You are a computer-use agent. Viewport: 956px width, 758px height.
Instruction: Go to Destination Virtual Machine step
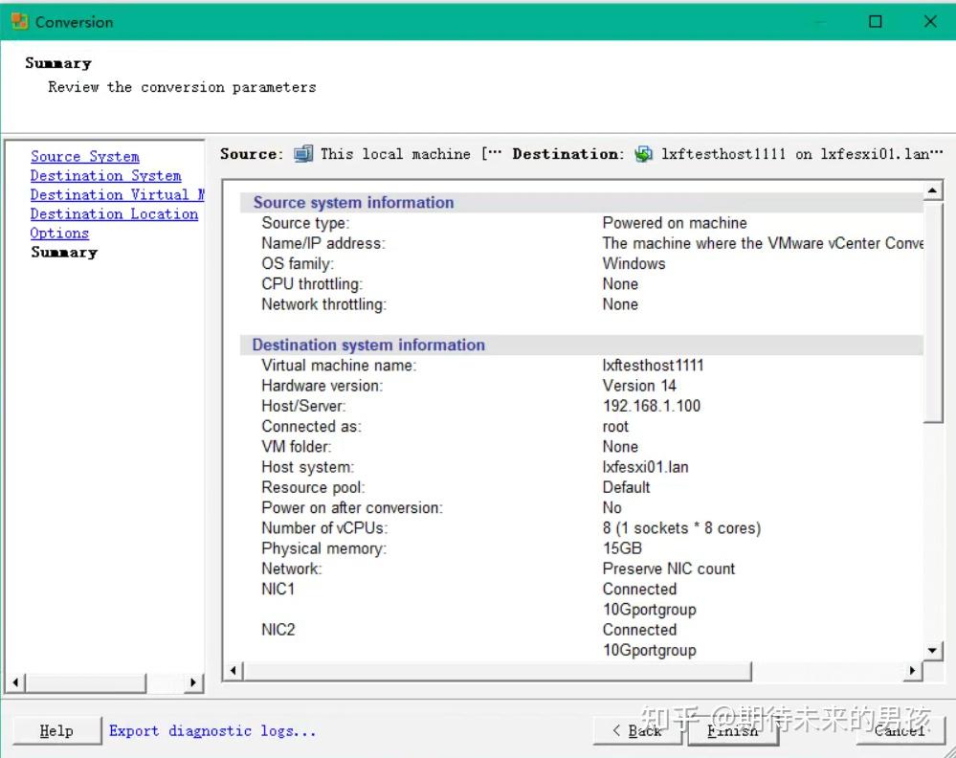coord(114,194)
